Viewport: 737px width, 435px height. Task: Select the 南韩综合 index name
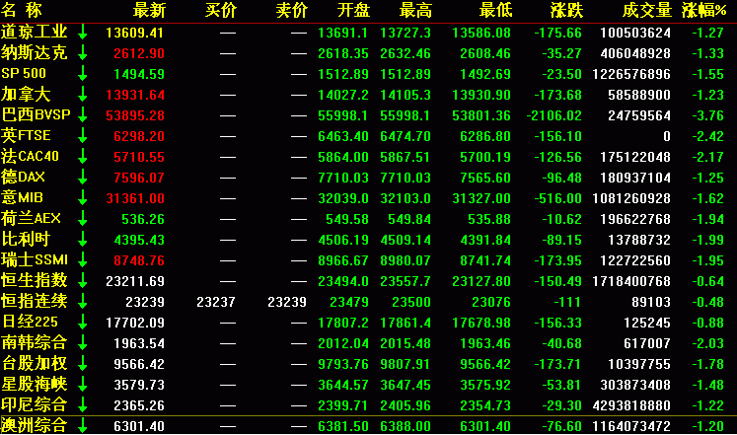[x=35, y=342]
